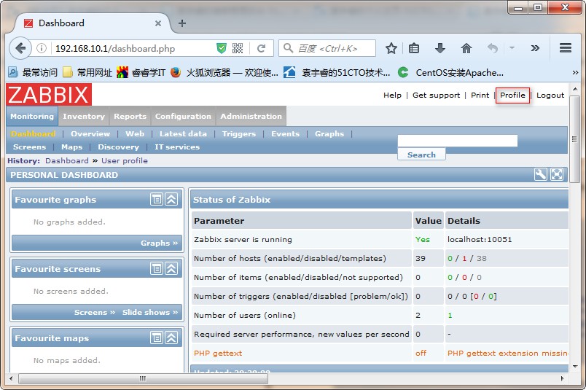
Task: Click the Logout link
Action: (x=550, y=95)
